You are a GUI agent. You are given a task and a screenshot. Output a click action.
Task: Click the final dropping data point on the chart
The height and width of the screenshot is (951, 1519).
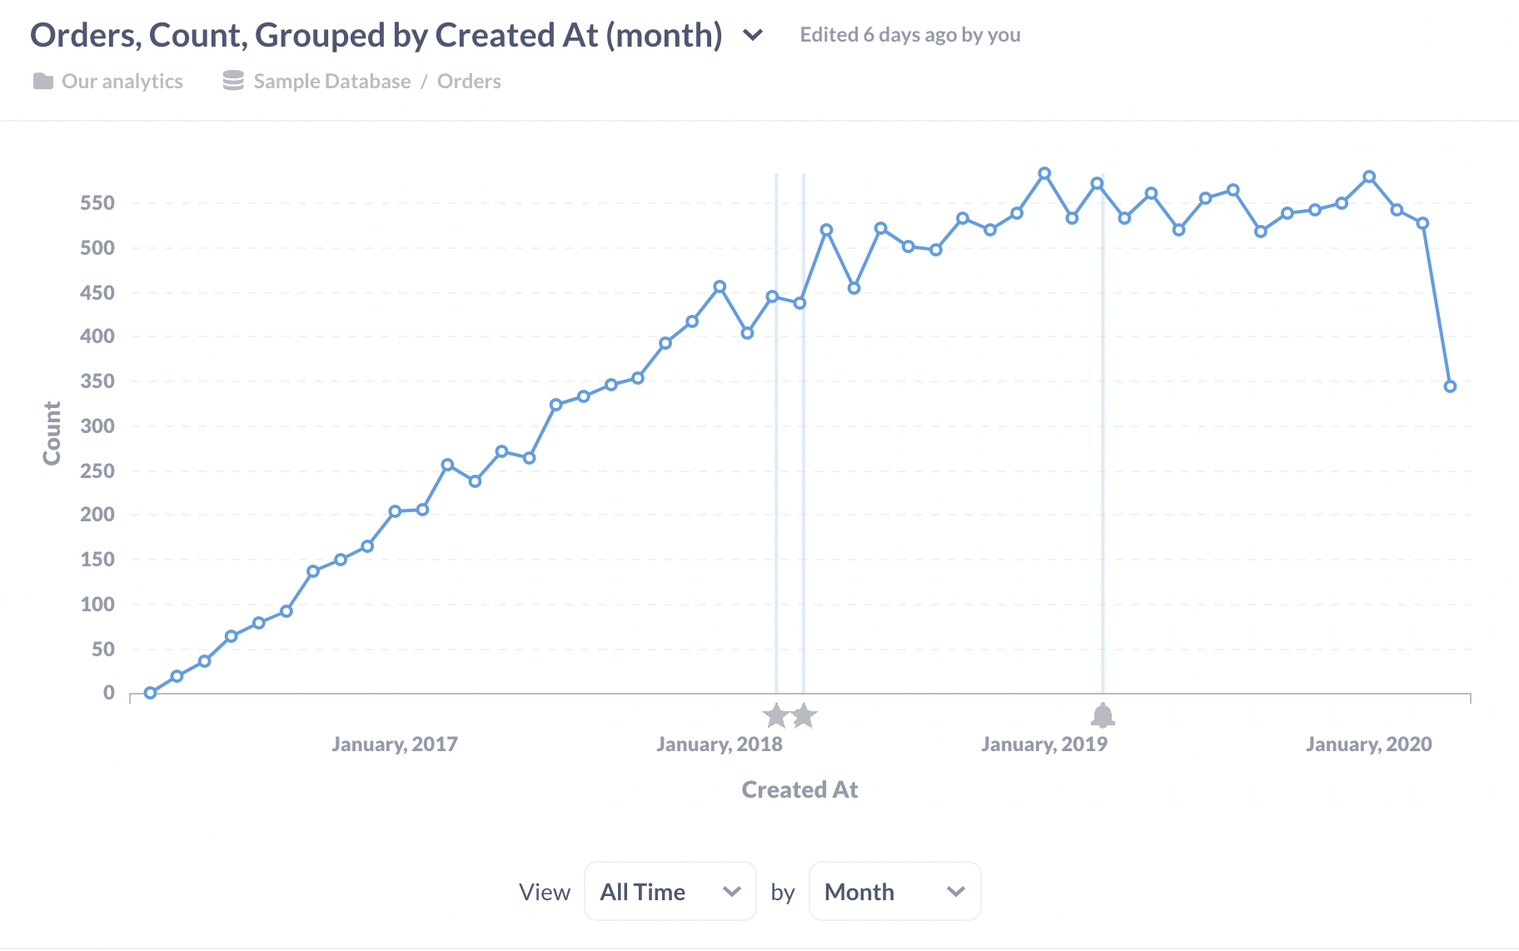pyautogui.click(x=1451, y=386)
